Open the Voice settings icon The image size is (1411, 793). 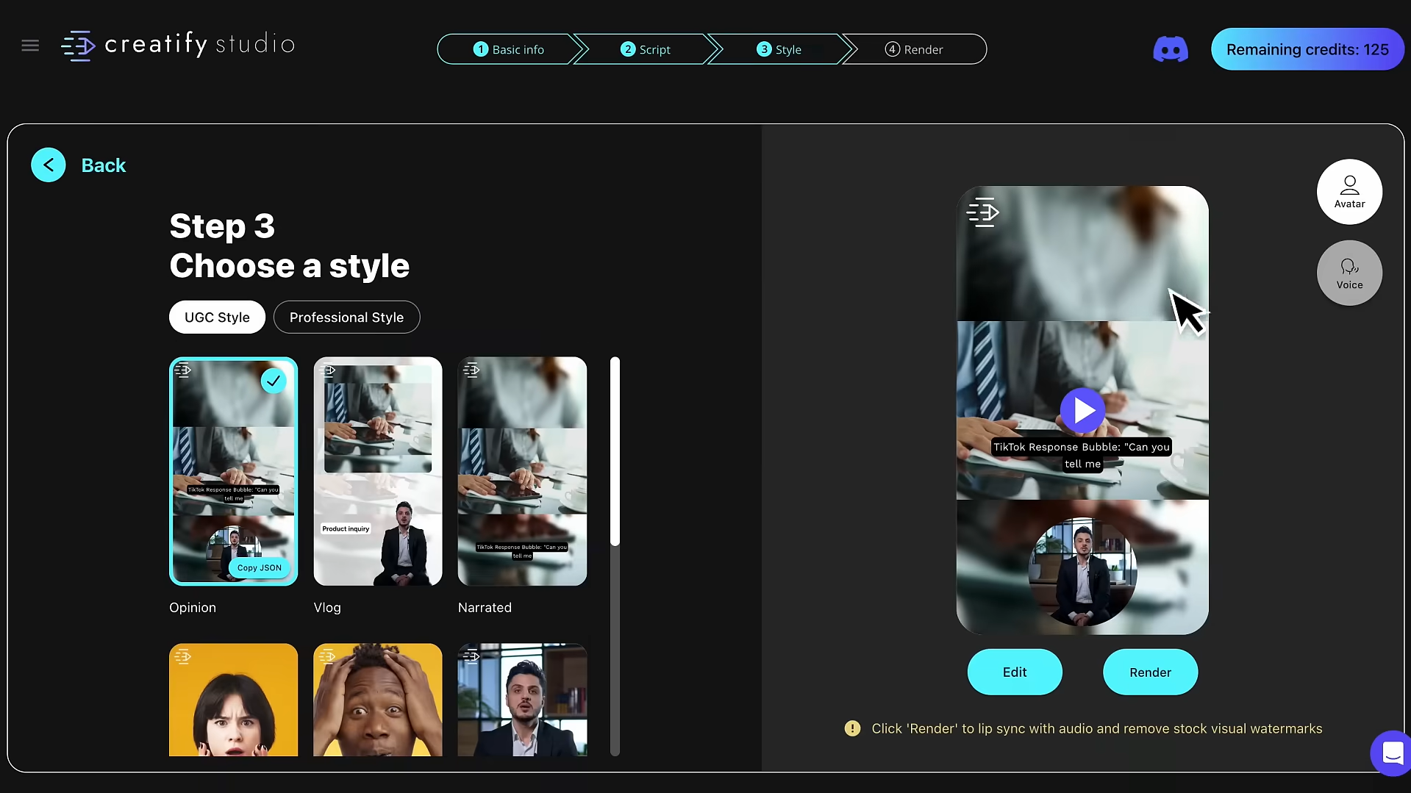point(1349,273)
